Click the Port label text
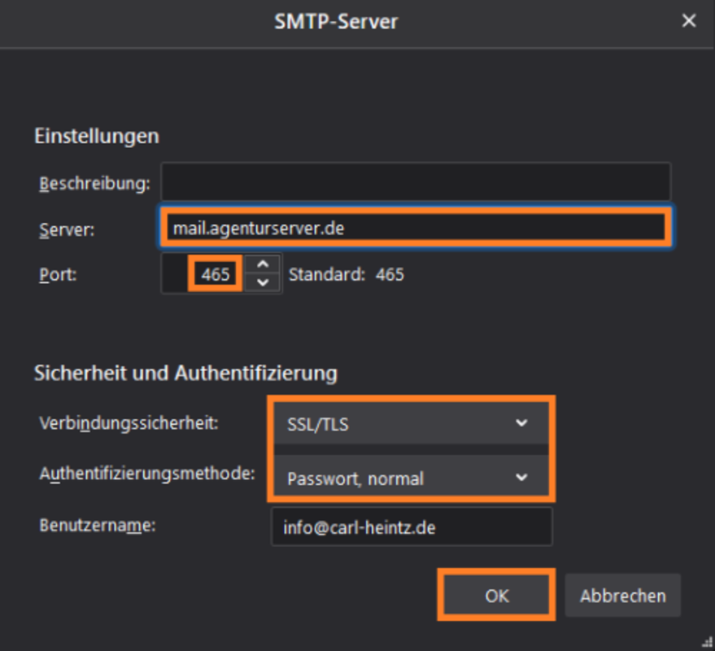 point(58,274)
